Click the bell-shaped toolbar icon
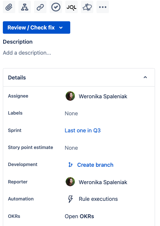 87,7
